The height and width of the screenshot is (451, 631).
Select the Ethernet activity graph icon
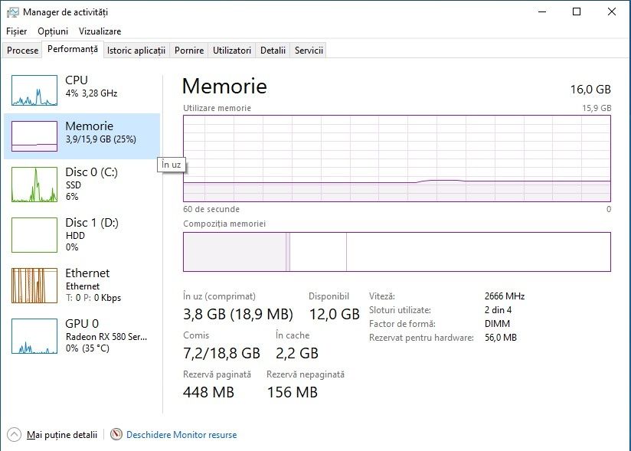(x=34, y=286)
